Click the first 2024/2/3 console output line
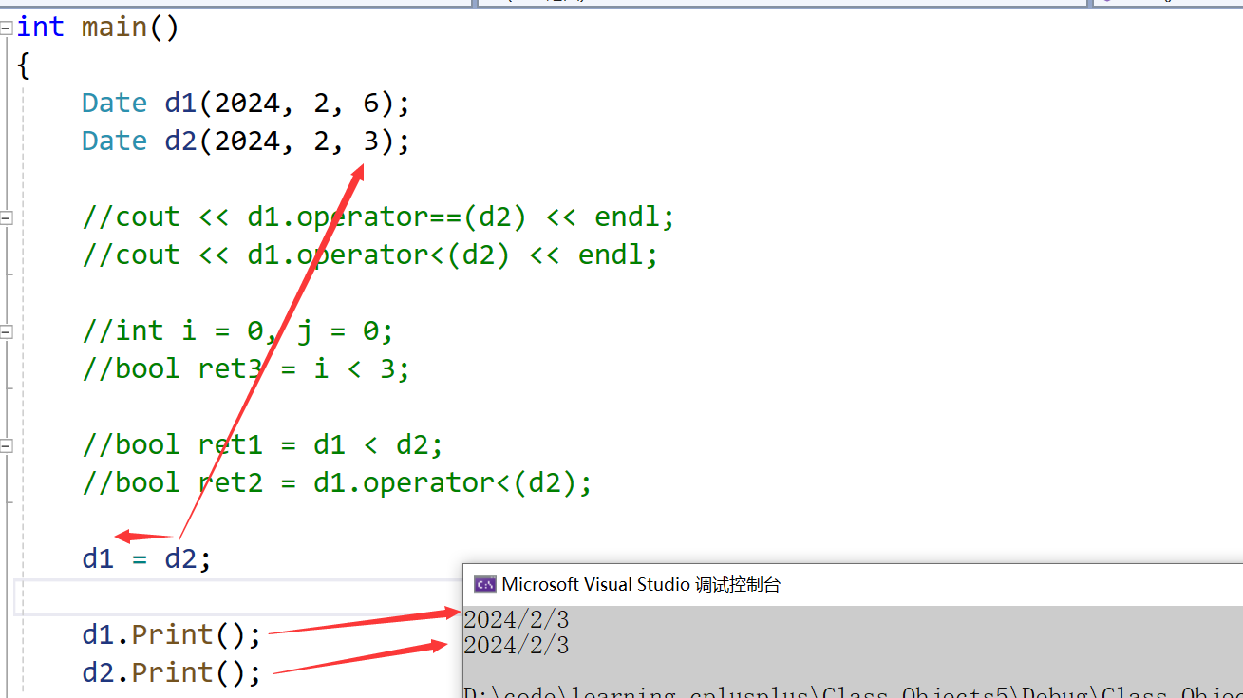 517,619
